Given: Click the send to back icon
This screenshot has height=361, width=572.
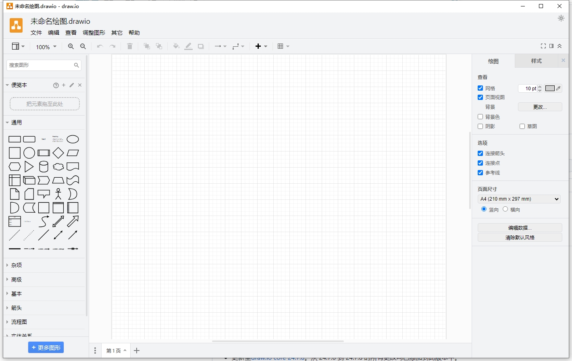Looking at the screenshot, I should [159, 46].
